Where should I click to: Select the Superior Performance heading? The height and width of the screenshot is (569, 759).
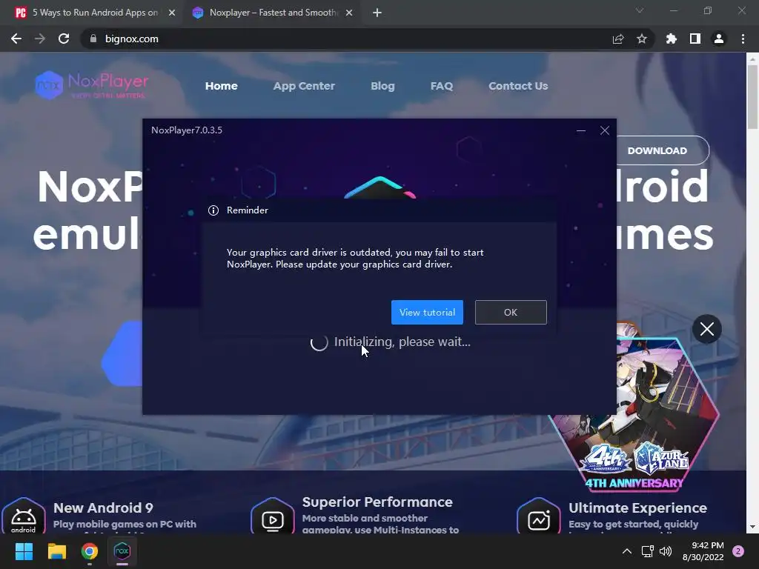(377, 502)
